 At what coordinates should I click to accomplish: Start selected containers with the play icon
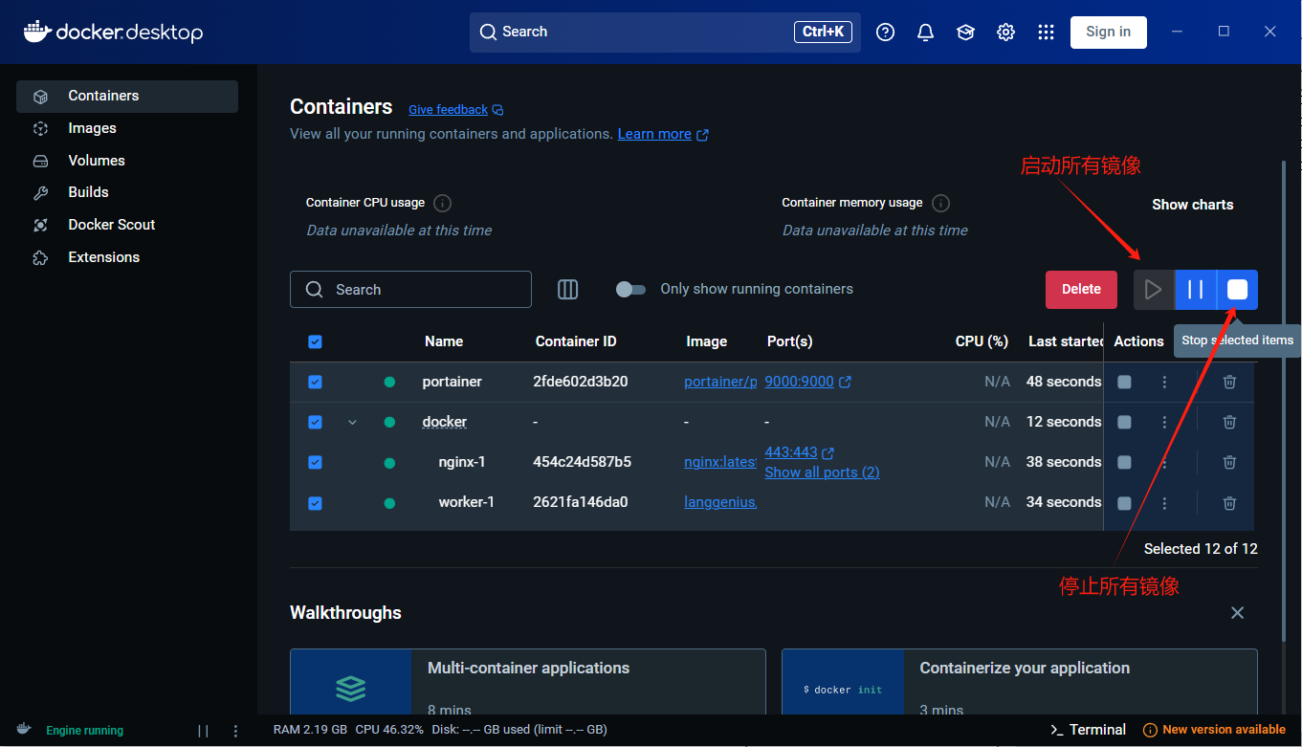1154,289
